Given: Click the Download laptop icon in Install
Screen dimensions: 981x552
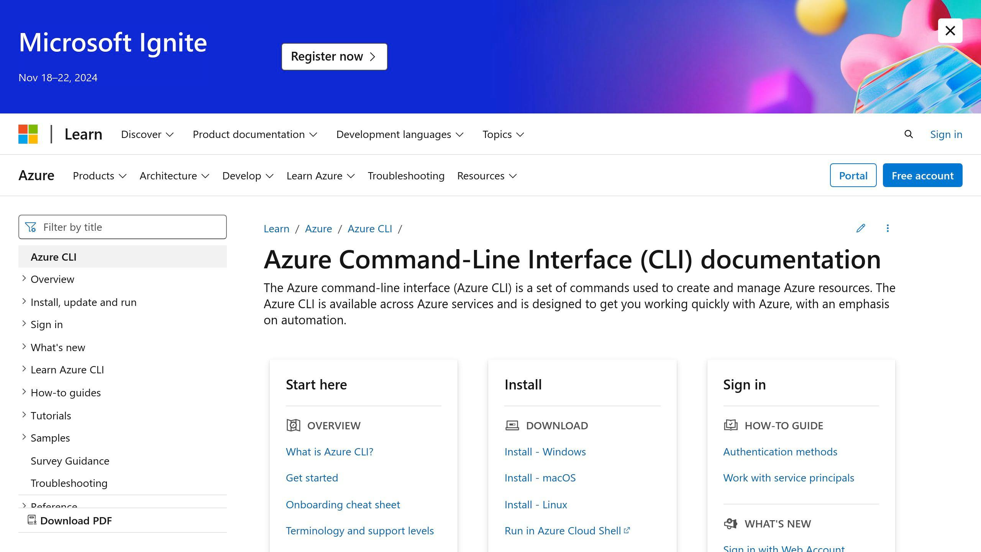Looking at the screenshot, I should (x=512, y=426).
